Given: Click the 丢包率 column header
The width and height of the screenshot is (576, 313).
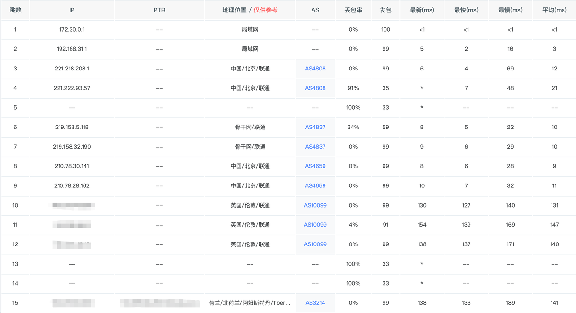Looking at the screenshot, I should coord(353,10).
